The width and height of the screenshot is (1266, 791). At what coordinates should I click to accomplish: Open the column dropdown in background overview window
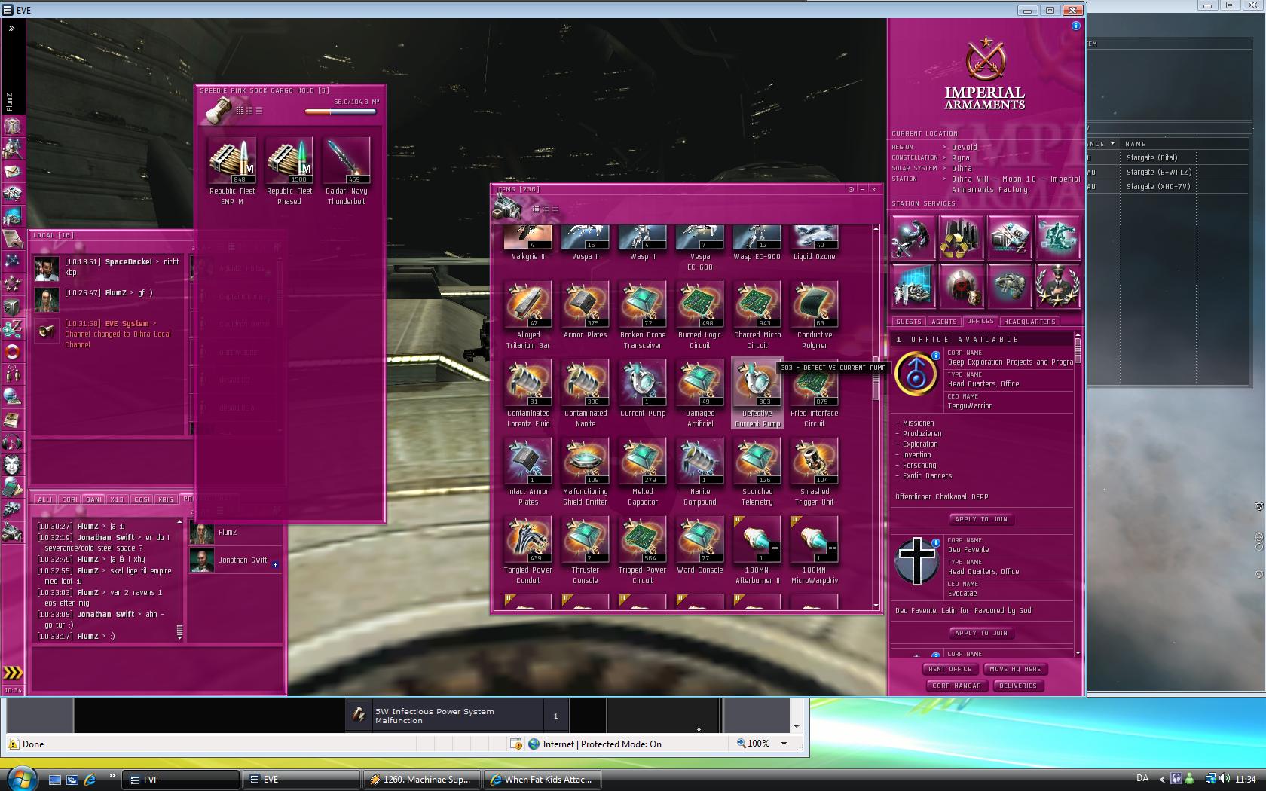pos(1112,143)
